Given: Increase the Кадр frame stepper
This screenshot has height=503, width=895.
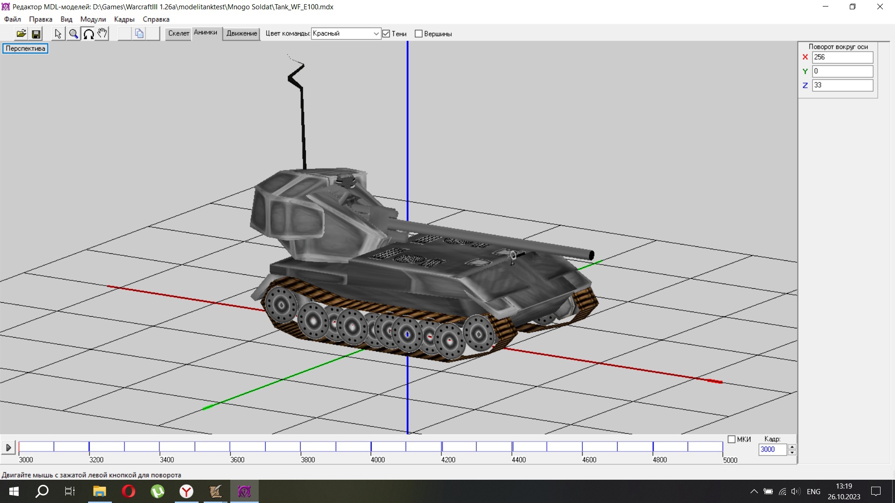Looking at the screenshot, I should [792, 447].
